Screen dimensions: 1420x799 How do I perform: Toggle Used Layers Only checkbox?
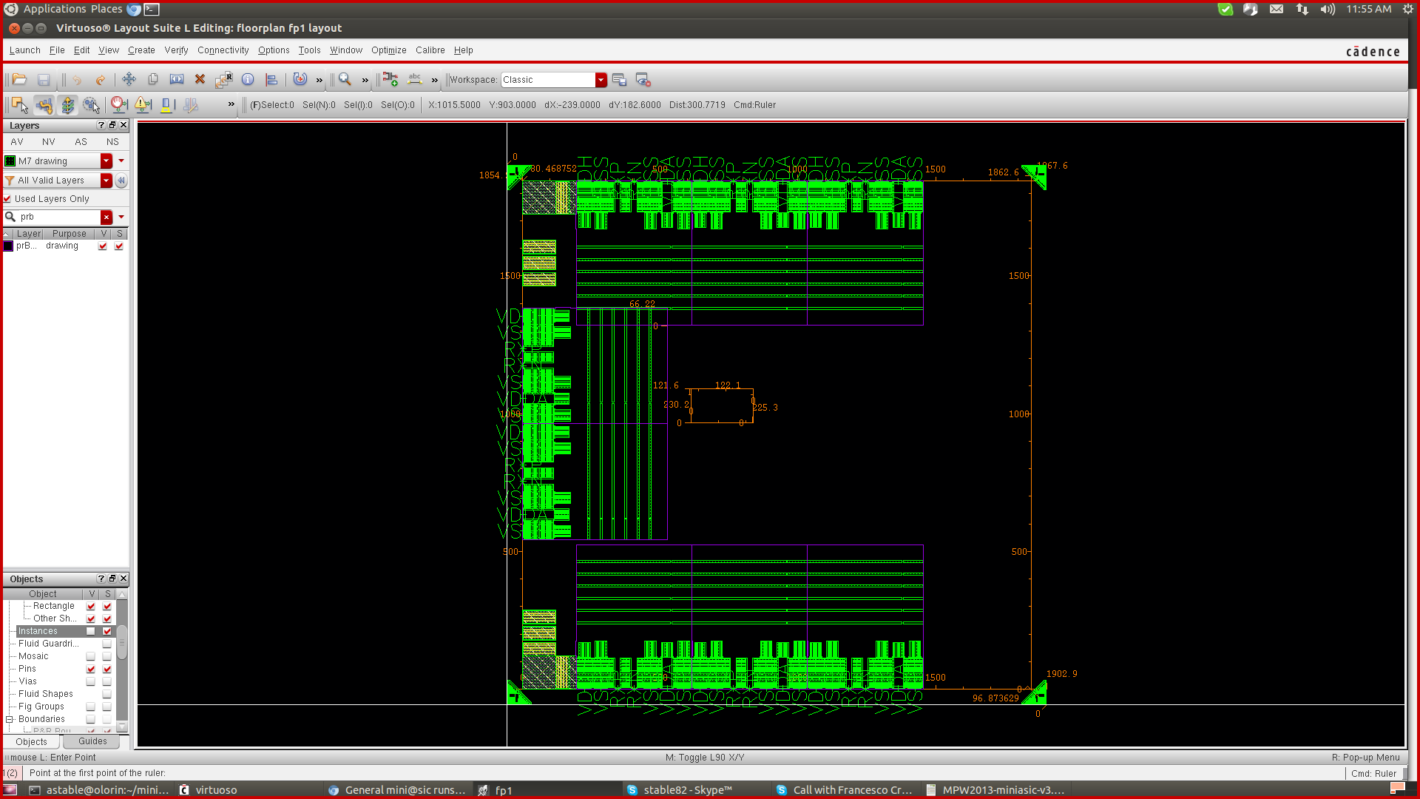pyautogui.click(x=7, y=198)
